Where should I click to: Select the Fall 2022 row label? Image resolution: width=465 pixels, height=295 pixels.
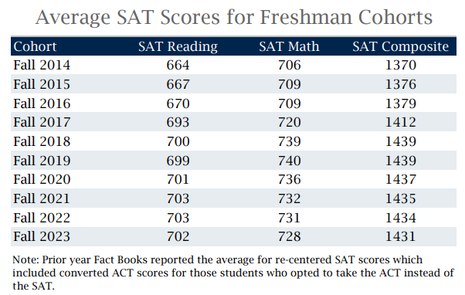(42, 218)
